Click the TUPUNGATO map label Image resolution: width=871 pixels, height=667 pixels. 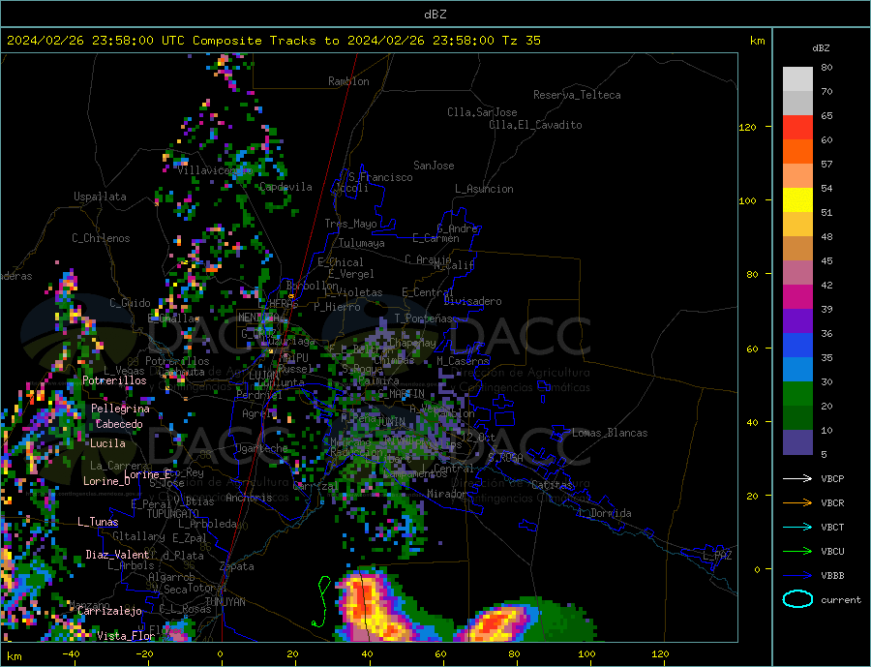point(173,514)
